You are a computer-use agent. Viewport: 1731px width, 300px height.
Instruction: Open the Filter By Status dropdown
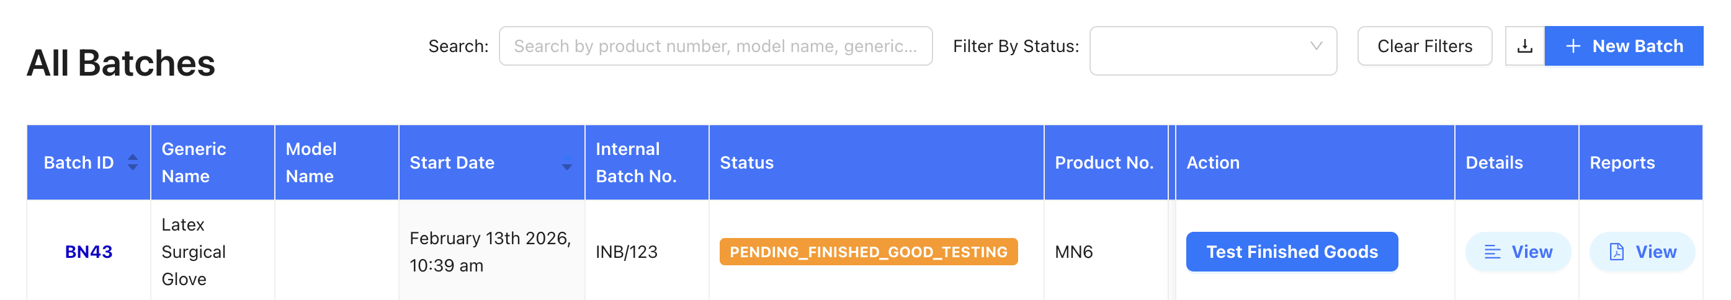pyautogui.click(x=1212, y=51)
